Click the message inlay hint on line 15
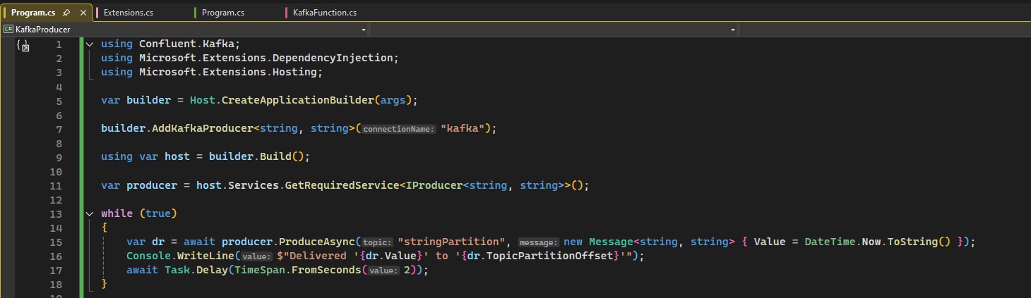The width and height of the screenshot is (1031, 298). pos(539,242)
